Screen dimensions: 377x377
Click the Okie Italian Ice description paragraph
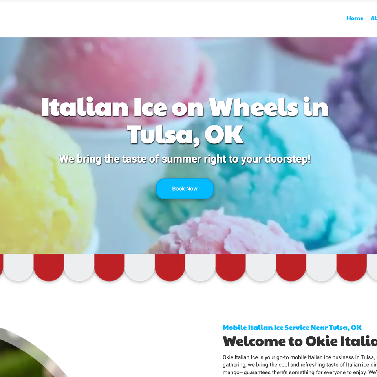(x=300, y=365)
